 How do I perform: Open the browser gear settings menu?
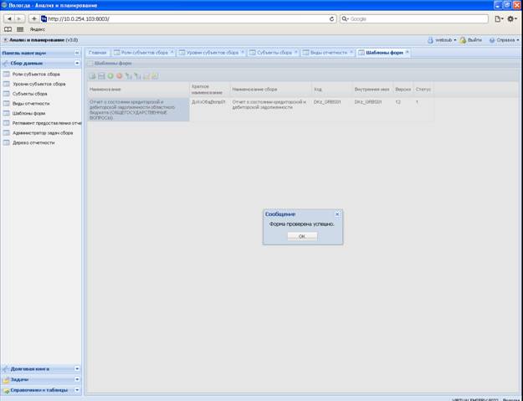[511, 19]
